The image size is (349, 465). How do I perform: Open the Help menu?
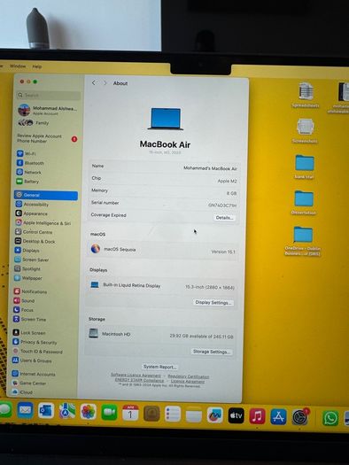[x=37, y=66]
